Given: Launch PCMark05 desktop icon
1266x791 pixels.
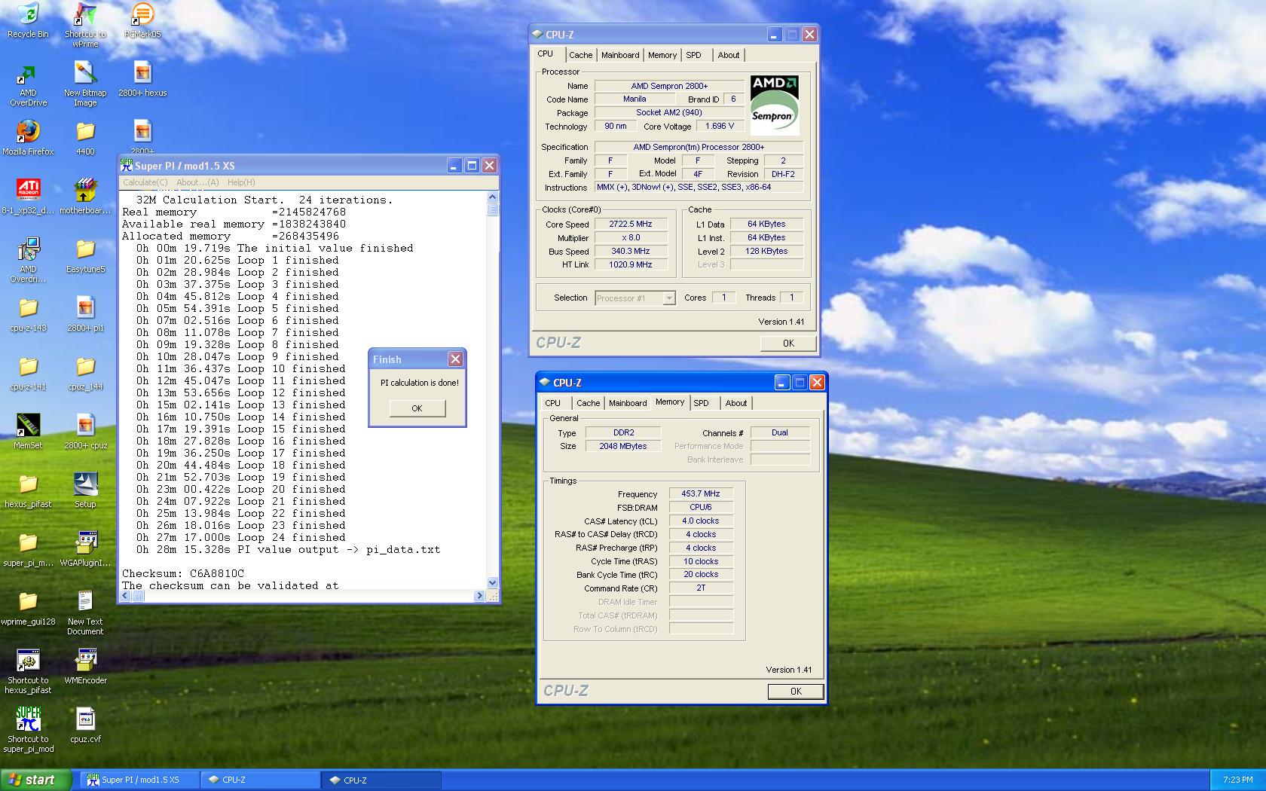Looking at the screenshot, I should coord(142,20).
